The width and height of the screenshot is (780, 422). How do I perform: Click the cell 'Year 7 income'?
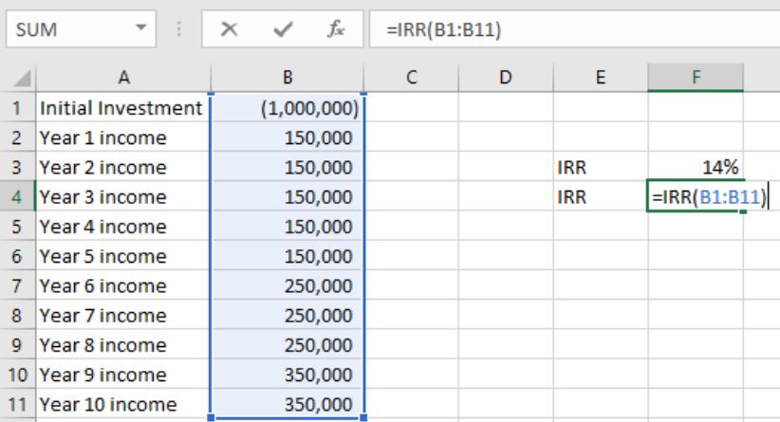pos(123,315)
